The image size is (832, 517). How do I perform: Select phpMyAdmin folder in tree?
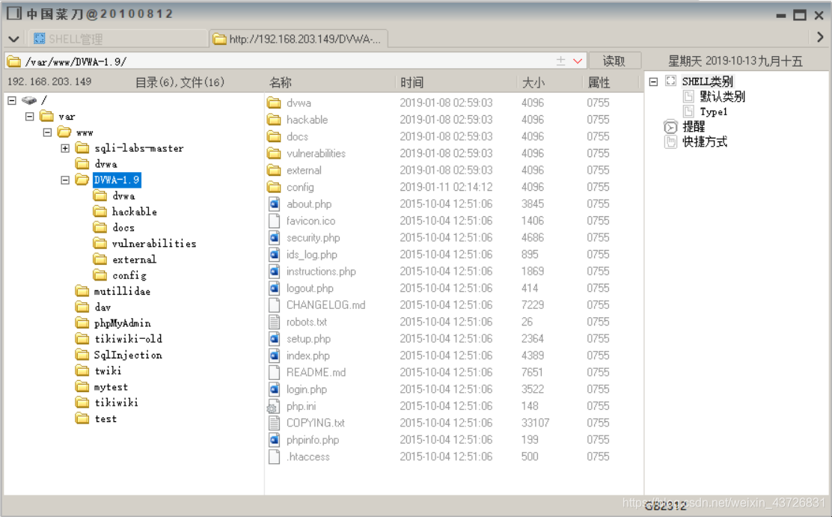coord(122,323)
